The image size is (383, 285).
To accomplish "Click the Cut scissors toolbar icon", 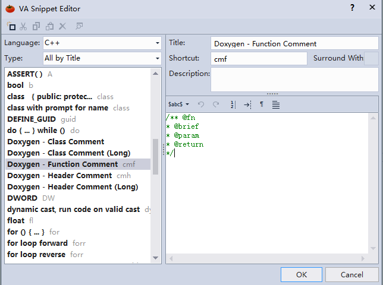I will tap(23, 26).
